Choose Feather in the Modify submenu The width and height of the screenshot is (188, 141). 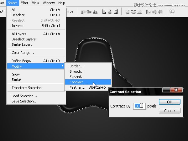point(88,87)
